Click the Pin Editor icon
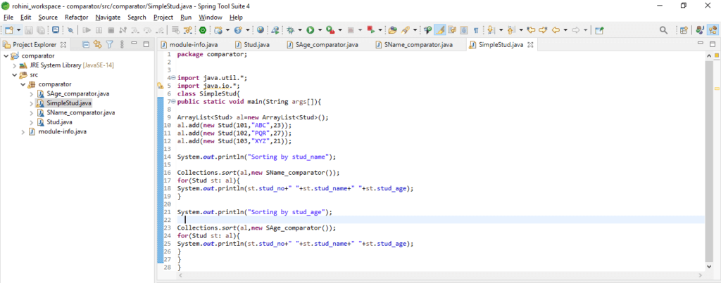 [x=599, y=30]
